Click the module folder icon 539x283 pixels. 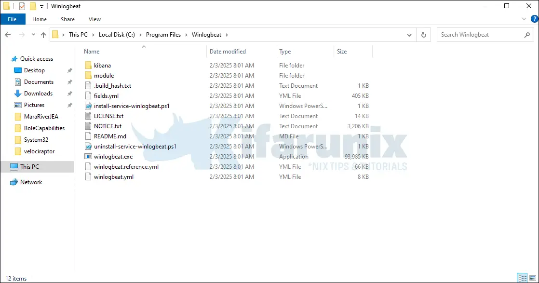click(x=88, y=75)
